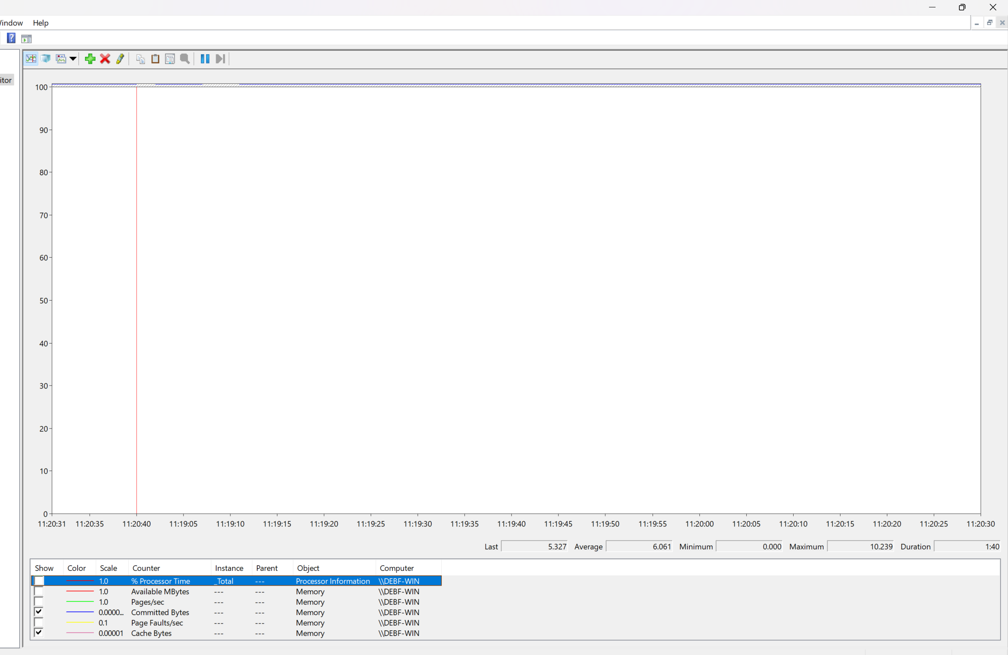Select the Available MBytes counter row
The height and width of the screenshot is (655, 1008).
coord(160,592)
